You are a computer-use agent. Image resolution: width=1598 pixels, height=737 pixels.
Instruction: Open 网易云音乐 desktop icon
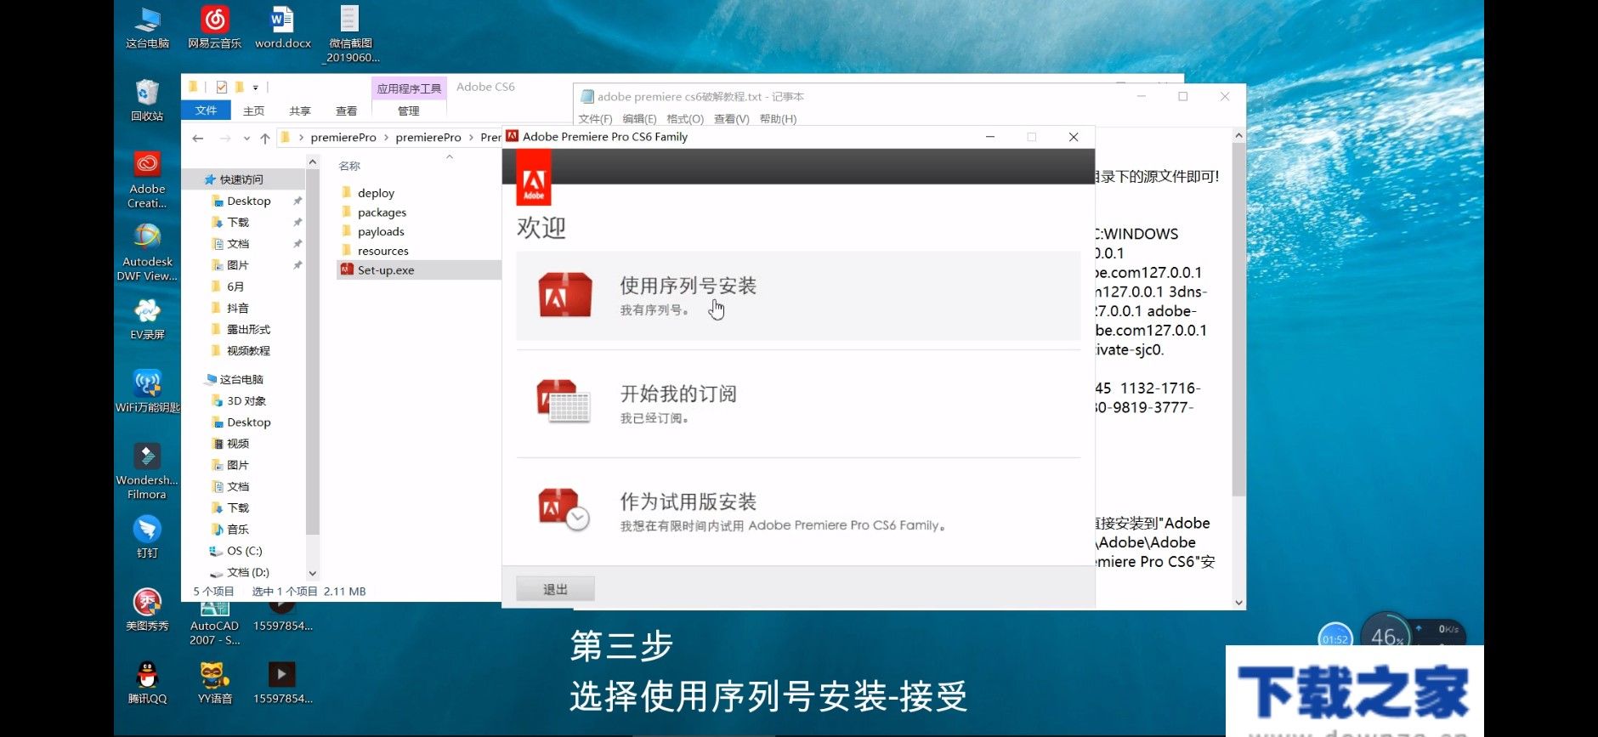tap(214, 27)
